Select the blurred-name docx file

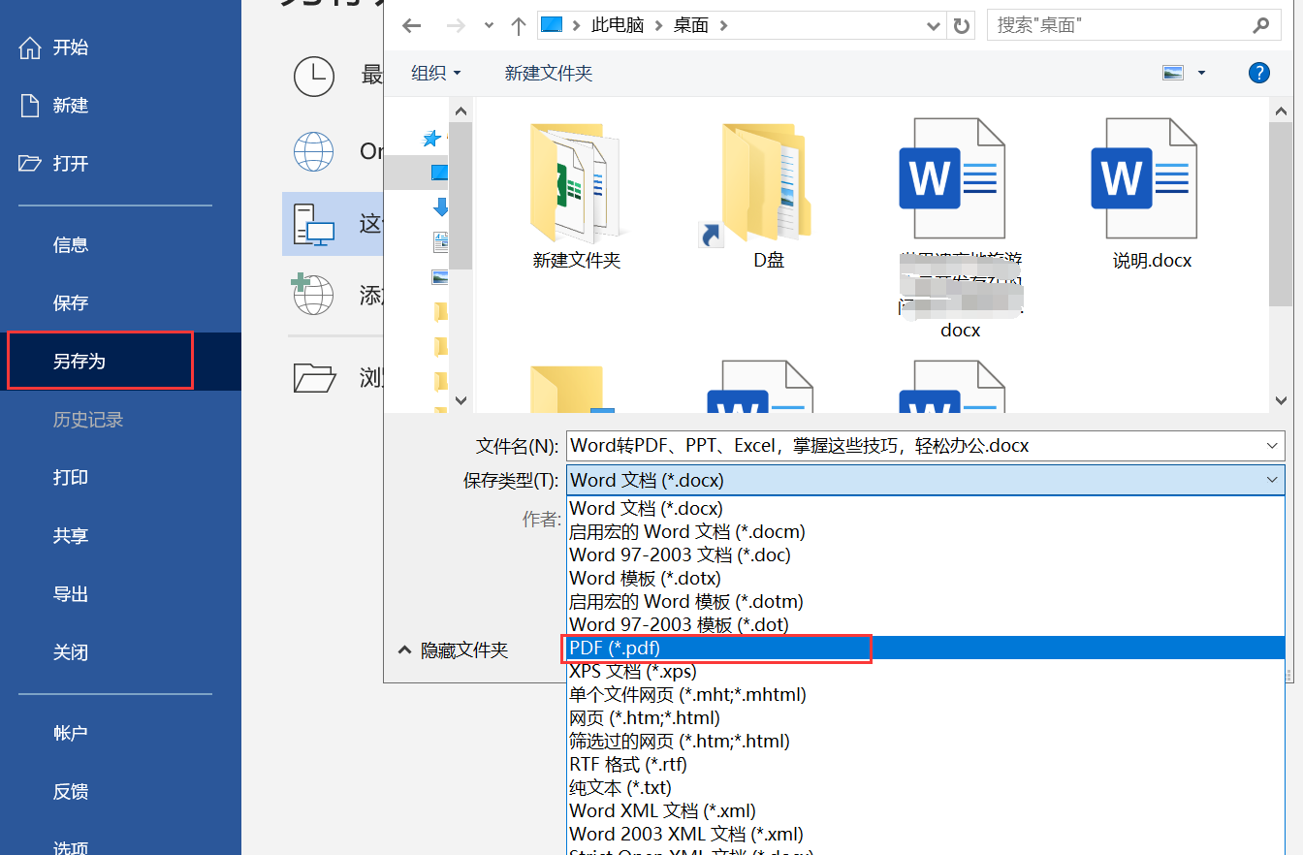click(x=960, y=229)
